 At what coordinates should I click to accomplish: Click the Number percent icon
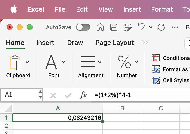coord(124,62)
